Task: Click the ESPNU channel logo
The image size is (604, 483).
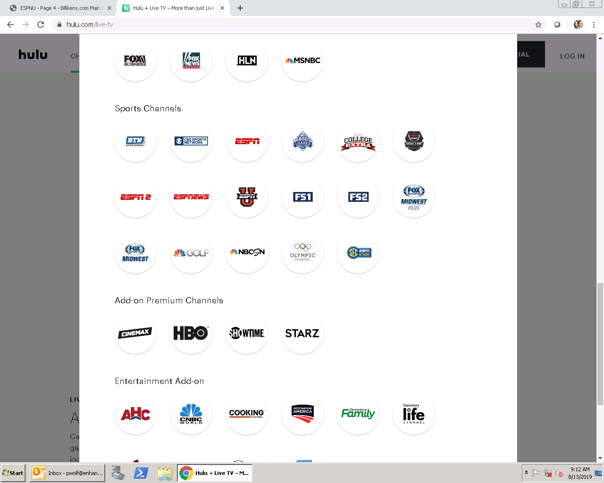Action: (247, 197)
